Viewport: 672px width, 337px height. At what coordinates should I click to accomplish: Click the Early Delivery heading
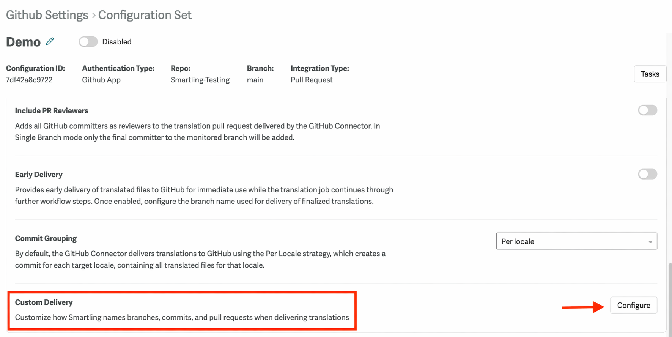[x=39, y=175]
